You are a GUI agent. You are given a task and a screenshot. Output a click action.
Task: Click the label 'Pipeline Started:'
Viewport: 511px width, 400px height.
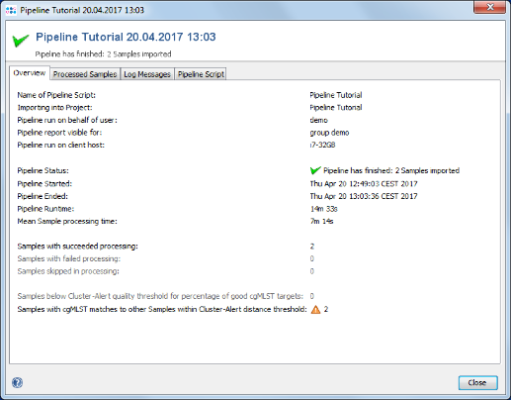click(44, 184)
